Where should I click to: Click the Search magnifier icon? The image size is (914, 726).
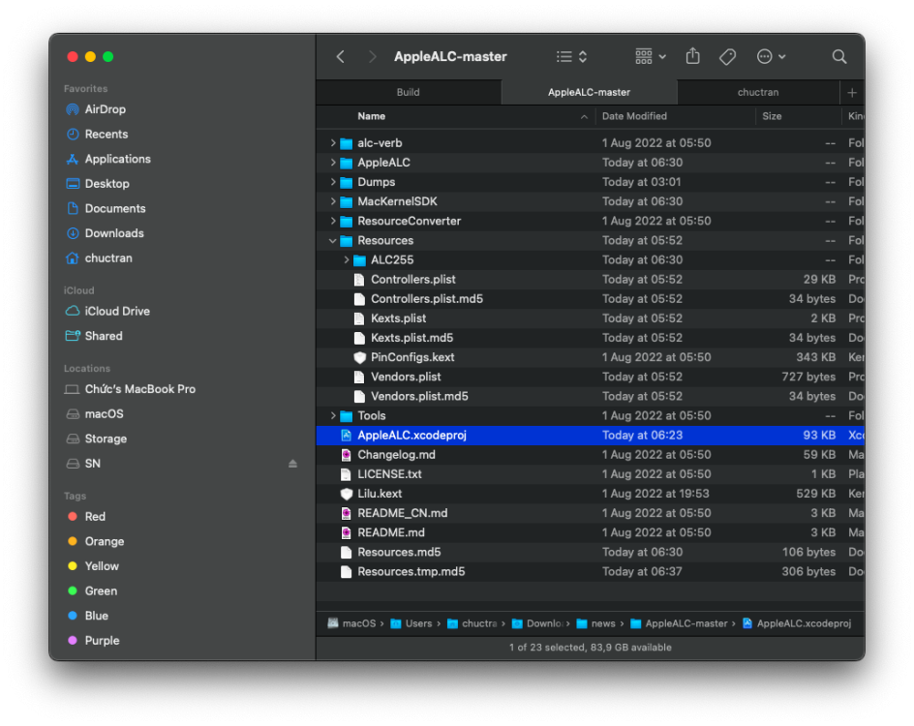[838, 56]
